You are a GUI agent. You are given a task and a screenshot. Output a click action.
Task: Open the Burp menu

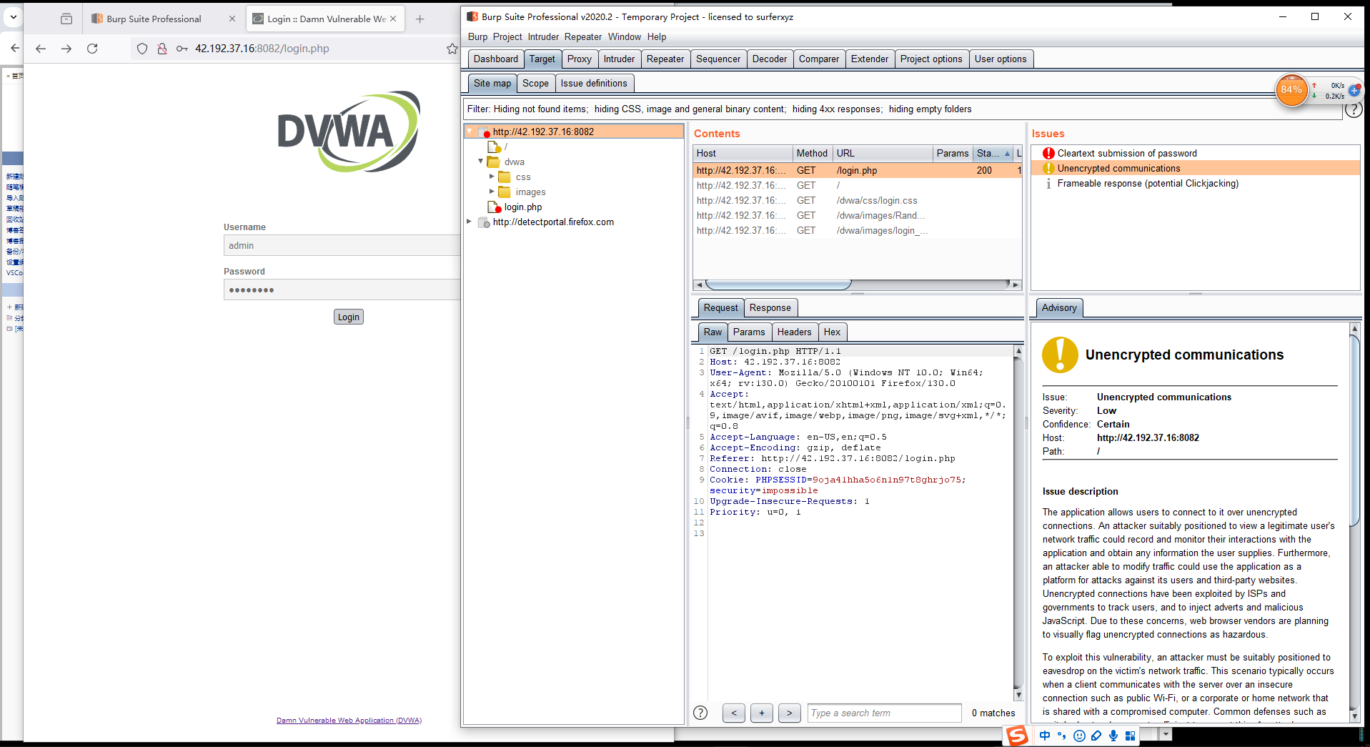pyautogui.click(x=477, y=37)
